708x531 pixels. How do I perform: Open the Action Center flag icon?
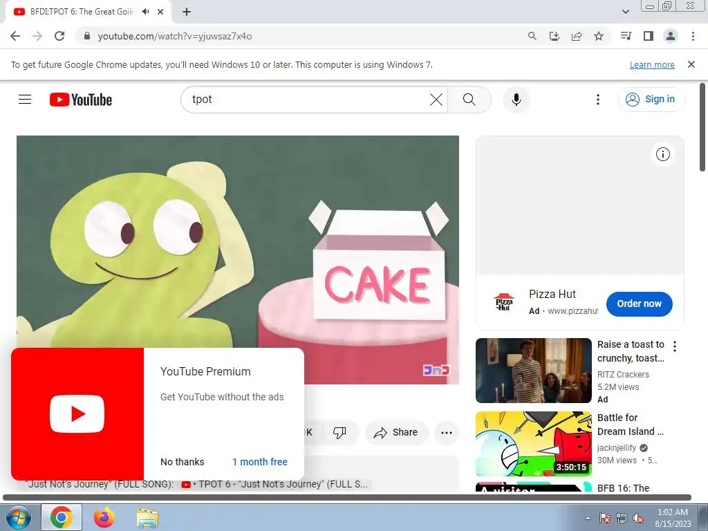(x=605, y=518)
